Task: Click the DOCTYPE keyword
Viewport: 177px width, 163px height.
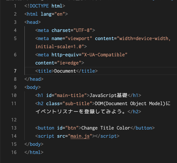Action: click(x=39, y=6)
